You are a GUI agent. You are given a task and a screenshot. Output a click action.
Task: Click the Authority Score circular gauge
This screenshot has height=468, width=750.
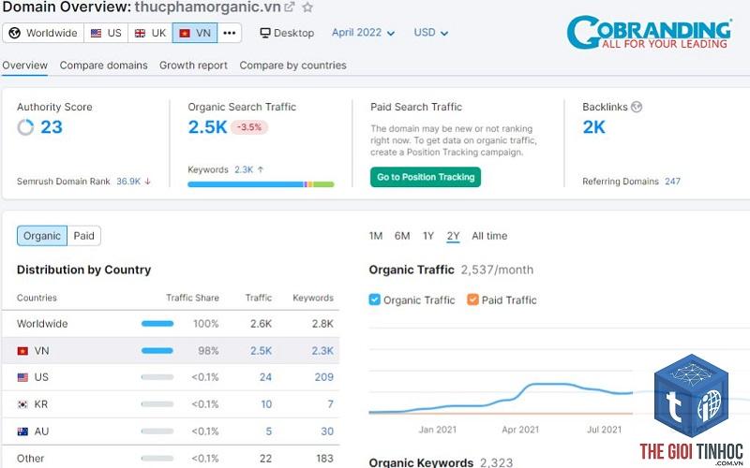(x=25, y=127)
